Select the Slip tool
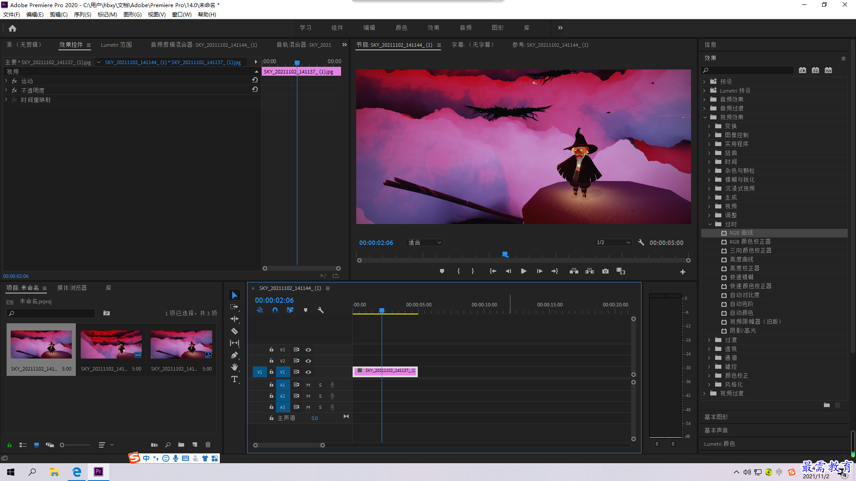 235,343
